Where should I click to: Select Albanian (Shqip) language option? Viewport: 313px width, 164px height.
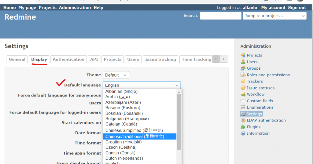tap(140, 91)
